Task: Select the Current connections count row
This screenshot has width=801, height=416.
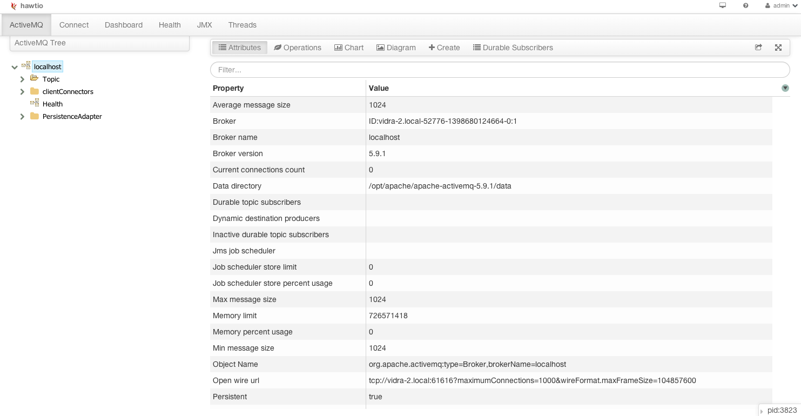Action: pos(491,170)
